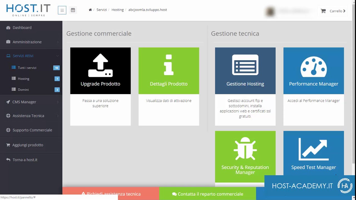Go to home via breadcrumb house icon

(x=90, y=10)
